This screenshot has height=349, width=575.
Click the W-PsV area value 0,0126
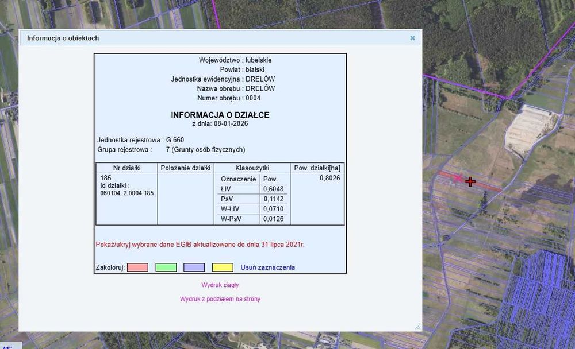coord(273,219)
